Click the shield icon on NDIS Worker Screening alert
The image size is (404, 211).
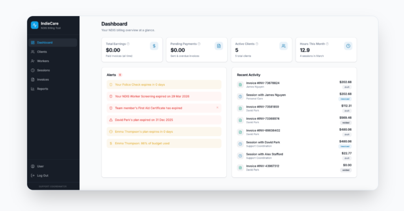coord(111,96)
